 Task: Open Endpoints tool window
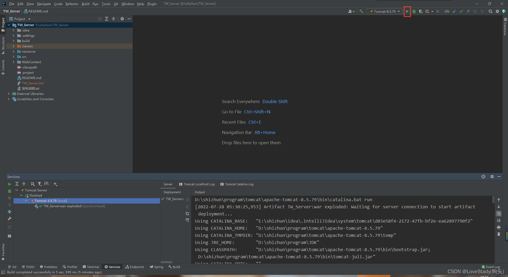[135, 267]
